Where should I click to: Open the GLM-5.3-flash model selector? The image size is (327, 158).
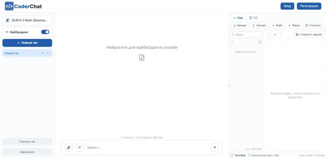(27, 20)
